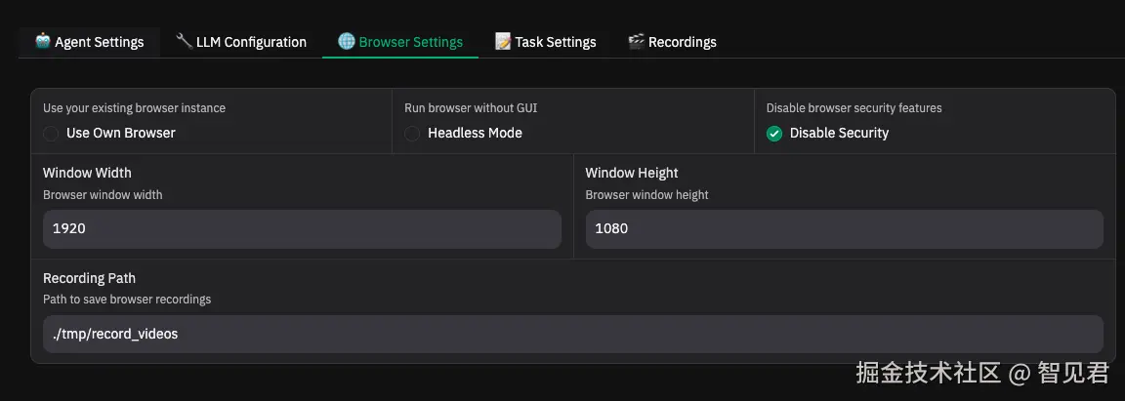This screenshot has width=1125, height=401.
Task: Open the Agent Settings tab
Action: click(x=99, y=42)
